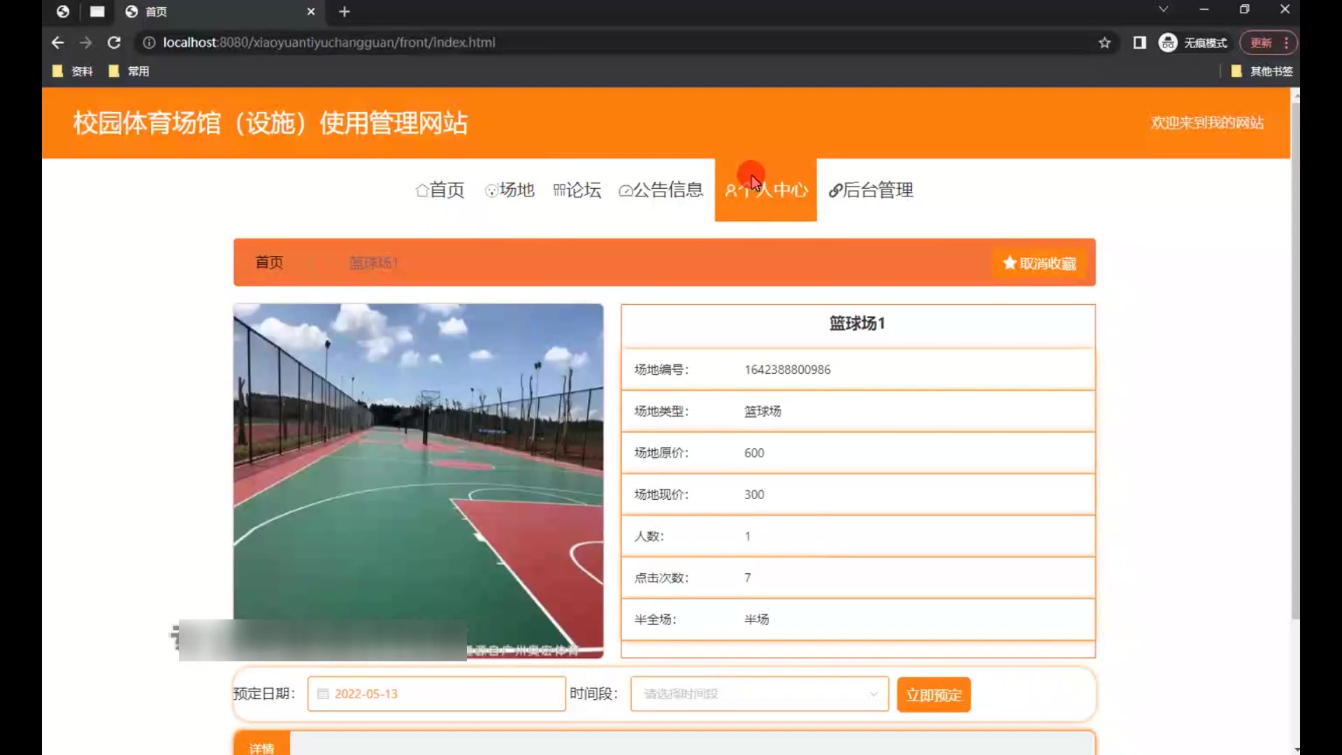Open the 更新 browser update menu
The width and height of the screenshot is (1342, 755).
pos(1268,43)
